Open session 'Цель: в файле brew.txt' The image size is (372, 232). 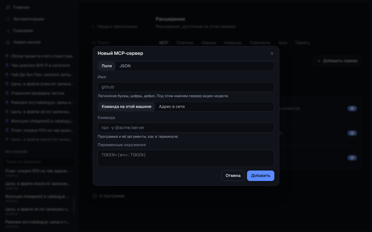pos(39,84)
